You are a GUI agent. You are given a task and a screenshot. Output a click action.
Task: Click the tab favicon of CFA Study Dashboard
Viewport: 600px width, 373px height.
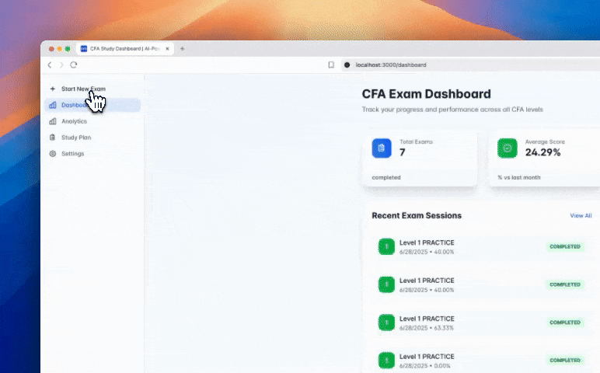click(x=84, y=49)
